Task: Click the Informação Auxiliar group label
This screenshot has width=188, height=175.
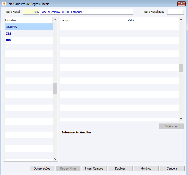Action: click(77, 132)
